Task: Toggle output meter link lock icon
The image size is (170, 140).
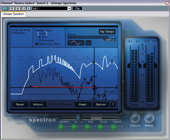Action: [x=150, y=104]
